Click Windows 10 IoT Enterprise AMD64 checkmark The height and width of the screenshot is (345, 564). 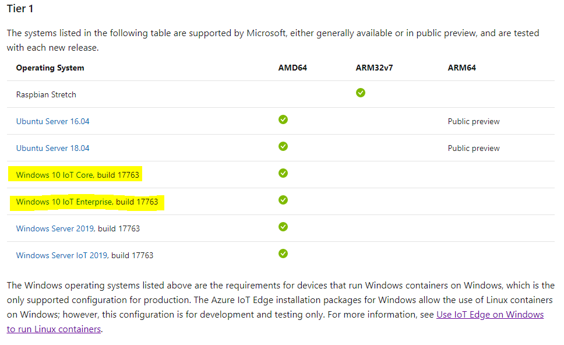pyautogui.click(x=283, y=200)
